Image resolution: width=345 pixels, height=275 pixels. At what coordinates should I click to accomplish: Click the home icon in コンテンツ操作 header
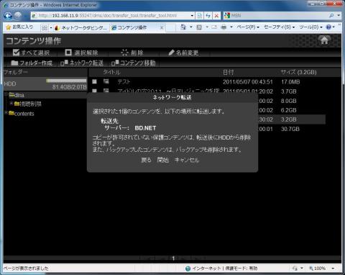tap(324, 40)
